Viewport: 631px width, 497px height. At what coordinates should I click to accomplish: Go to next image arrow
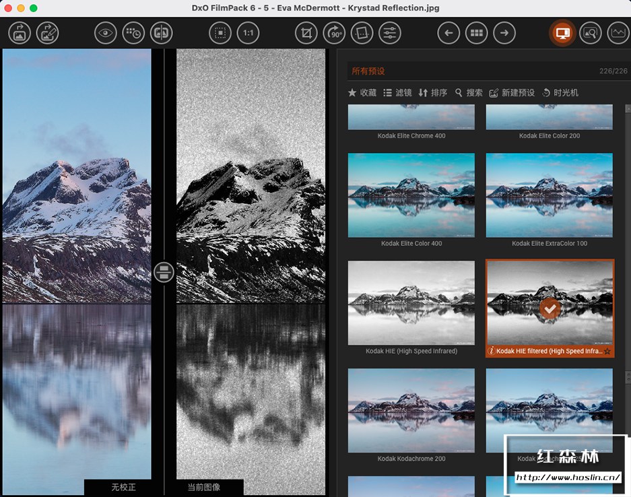click(x=504, y=33)
